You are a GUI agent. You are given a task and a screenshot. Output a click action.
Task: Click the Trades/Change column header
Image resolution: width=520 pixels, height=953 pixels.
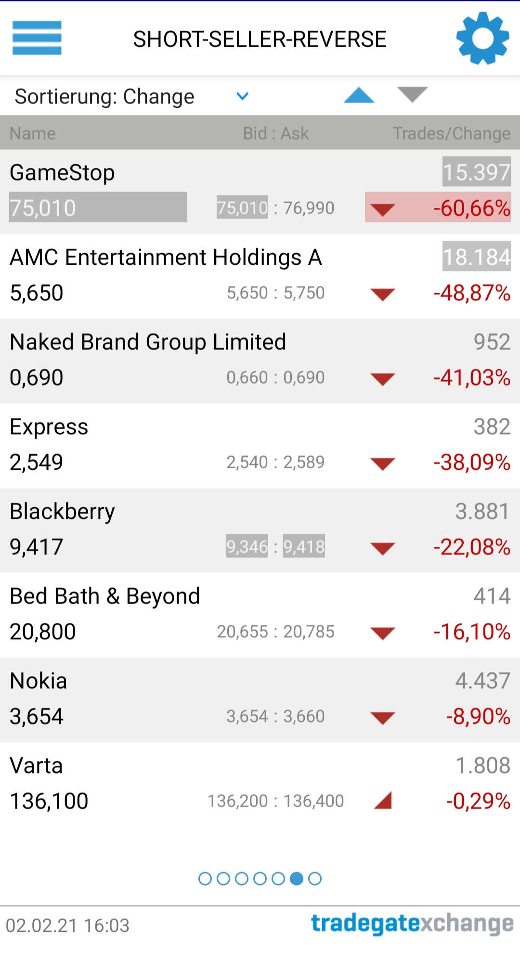point(451,133)
